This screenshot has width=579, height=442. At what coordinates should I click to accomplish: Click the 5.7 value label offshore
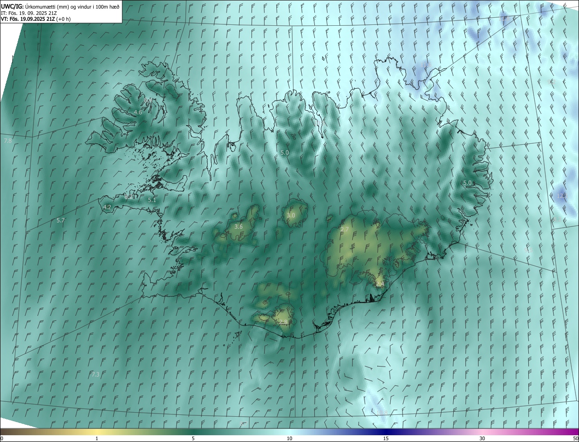coord(61,220)
